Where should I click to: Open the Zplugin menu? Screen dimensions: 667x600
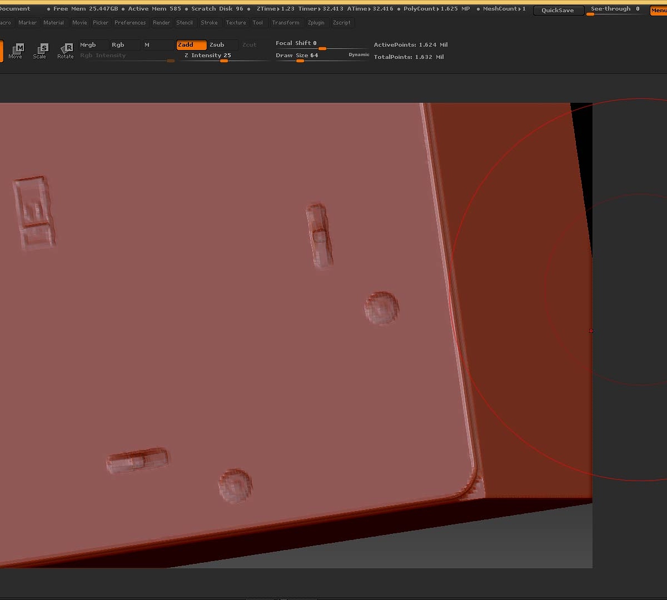[x=316, y=23]
